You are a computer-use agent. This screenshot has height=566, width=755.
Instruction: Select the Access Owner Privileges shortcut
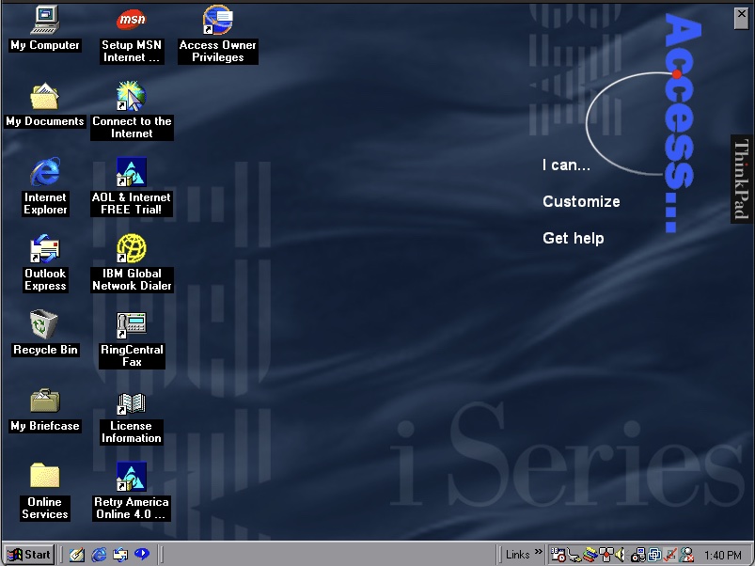pyautogui.click(x=217, y=20)
